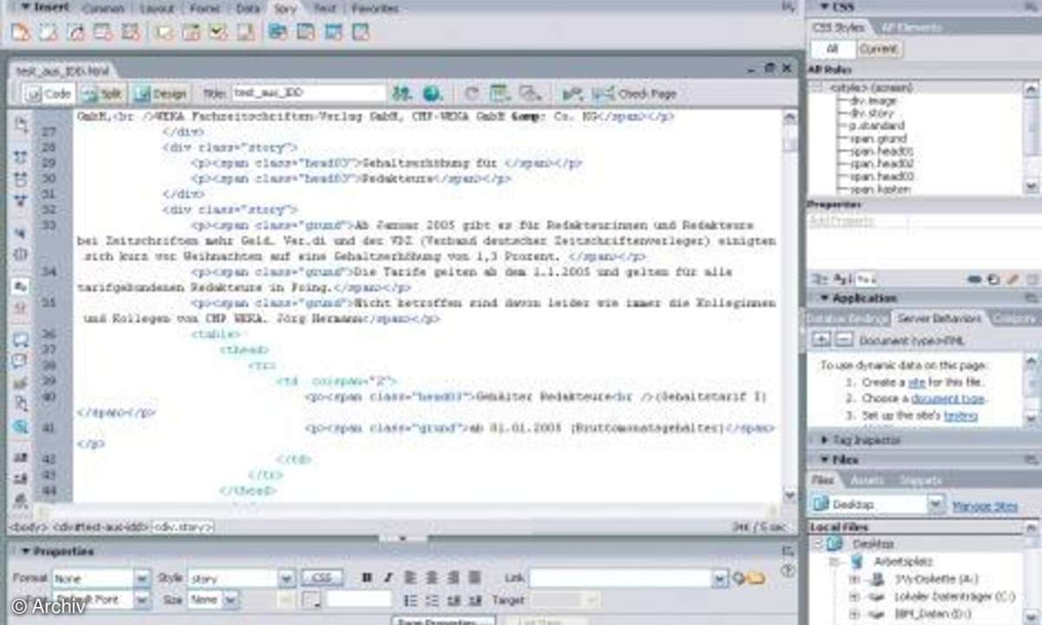
Task: Click the Preview in Browser globe icon
Action: (432, 93)
